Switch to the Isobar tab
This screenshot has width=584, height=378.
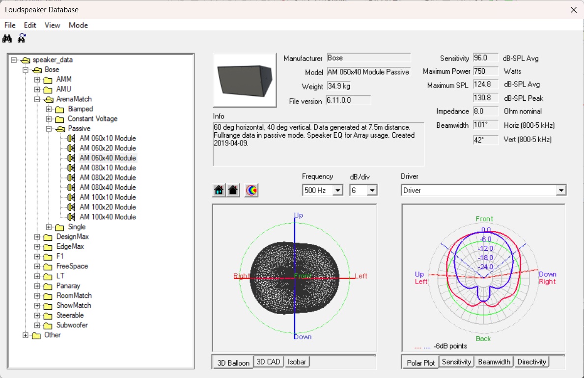(x=297, y=361)
